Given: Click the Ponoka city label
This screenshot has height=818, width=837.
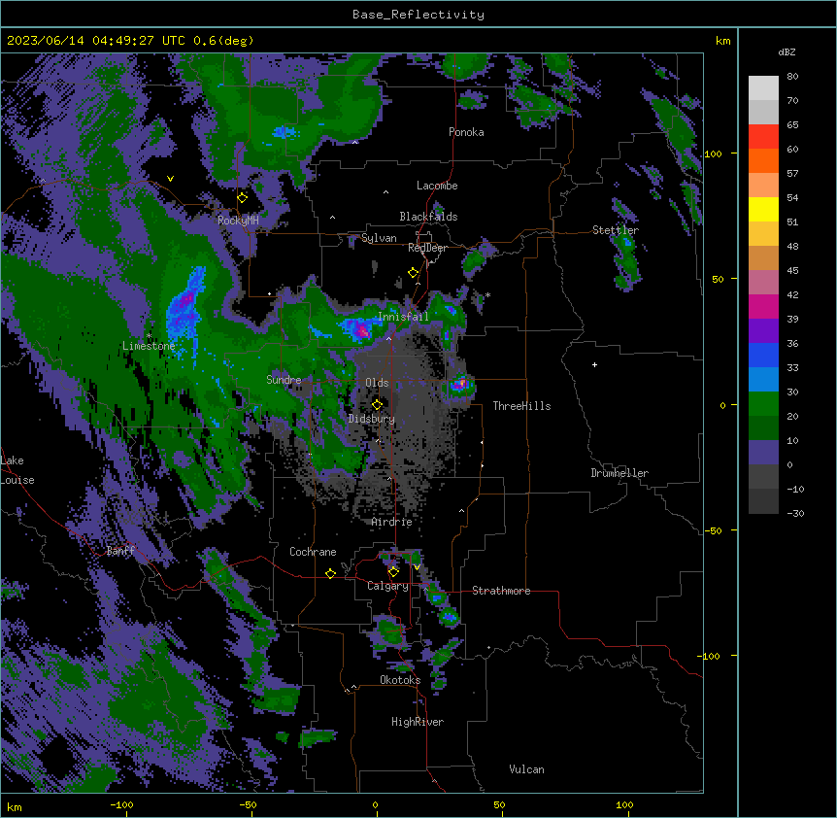Looking at the screenshot, I should tap(466, 132).
